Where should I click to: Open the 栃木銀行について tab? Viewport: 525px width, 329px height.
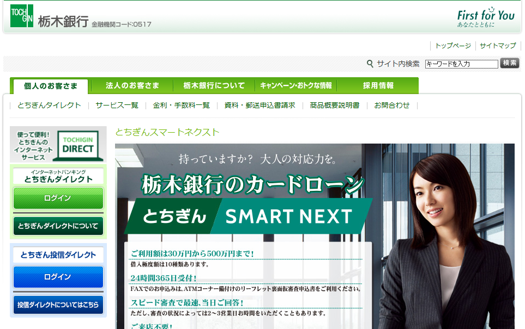click(x=214, y=86)
